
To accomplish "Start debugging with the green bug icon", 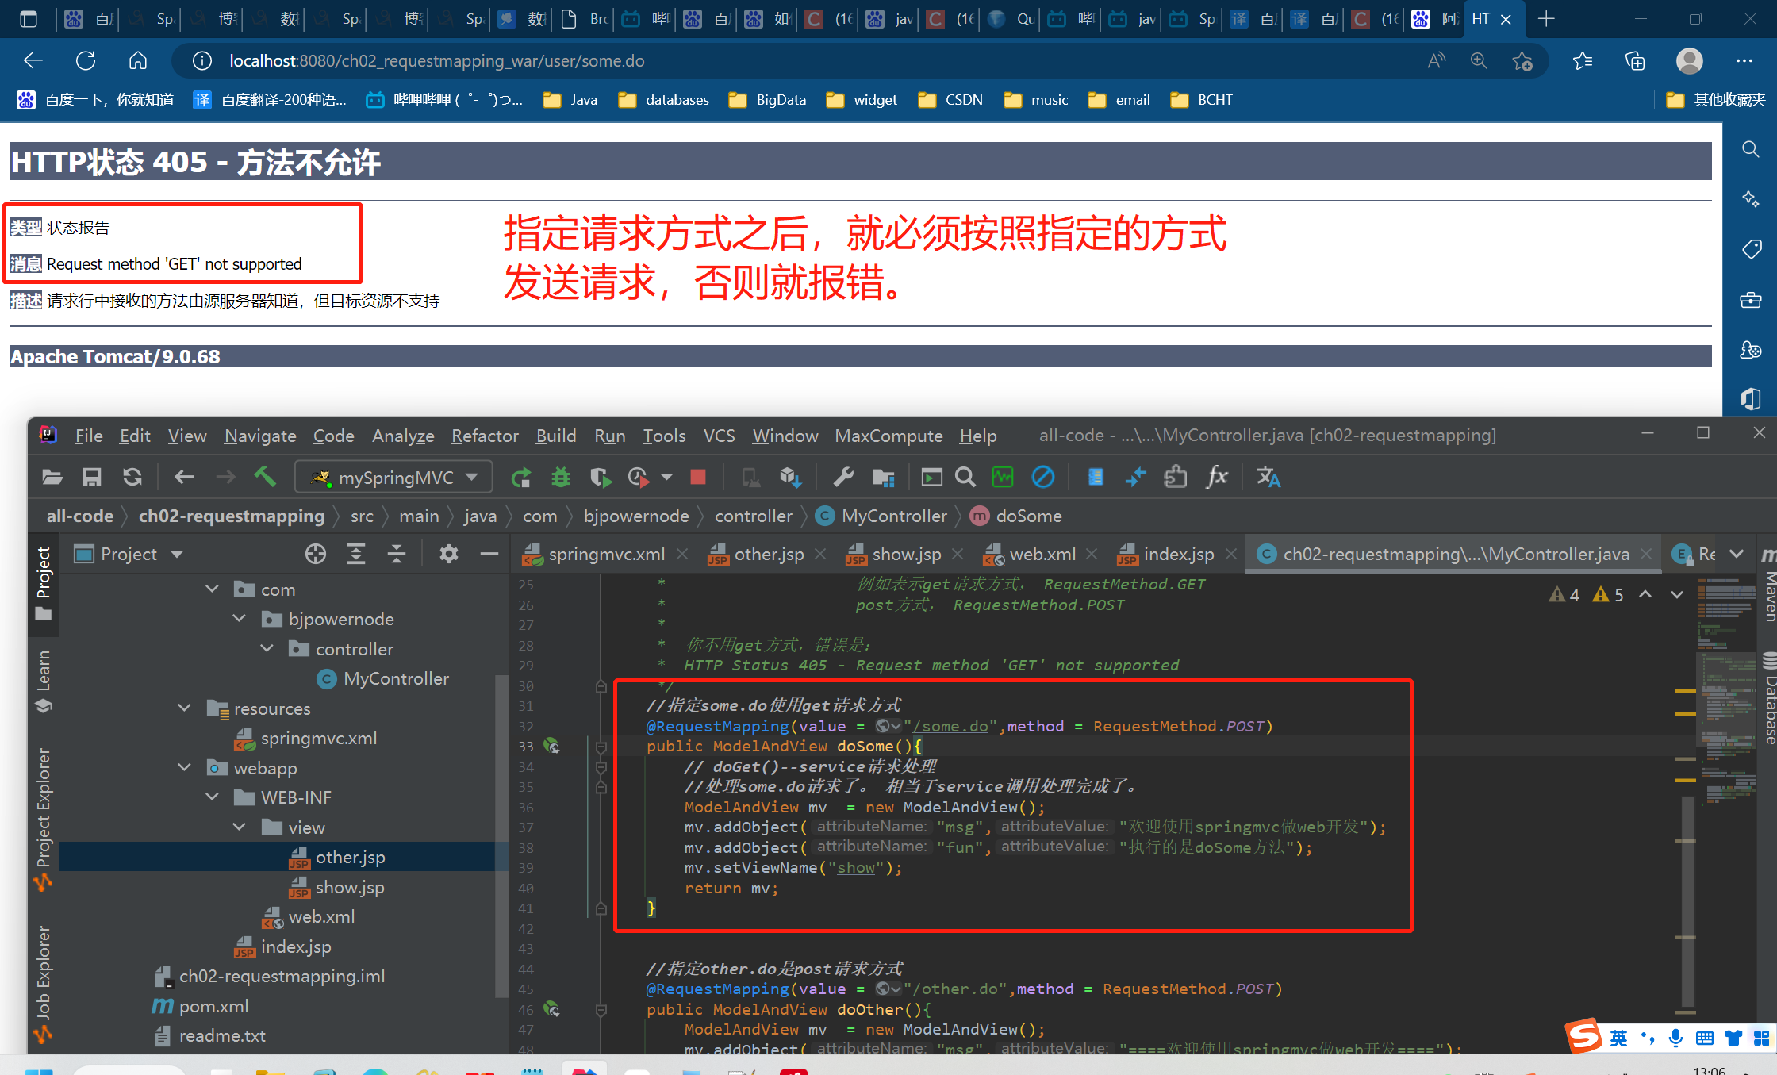I will point(561,477).
